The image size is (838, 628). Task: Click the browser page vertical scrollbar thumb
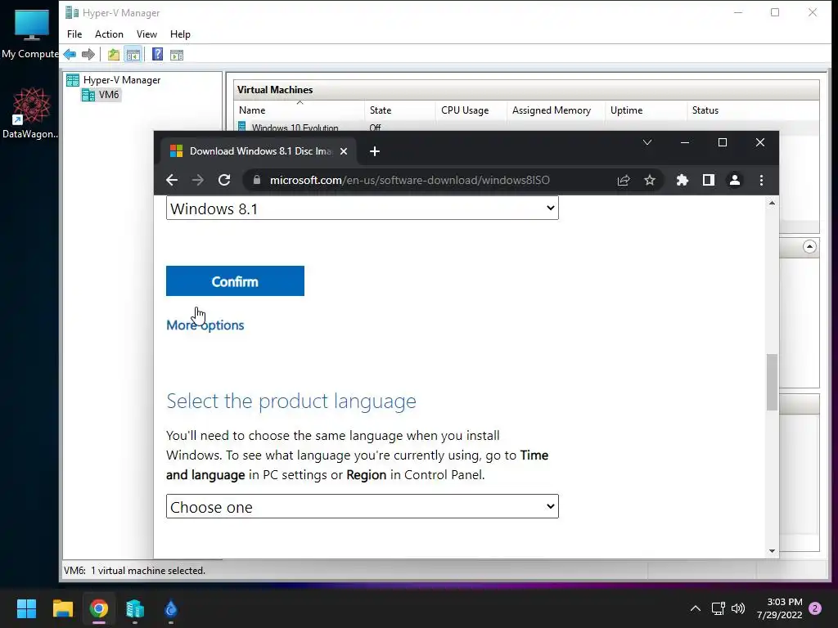772,382
